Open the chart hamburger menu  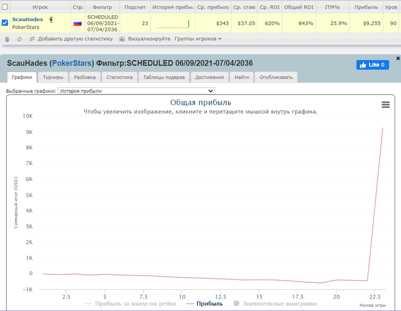386,104
